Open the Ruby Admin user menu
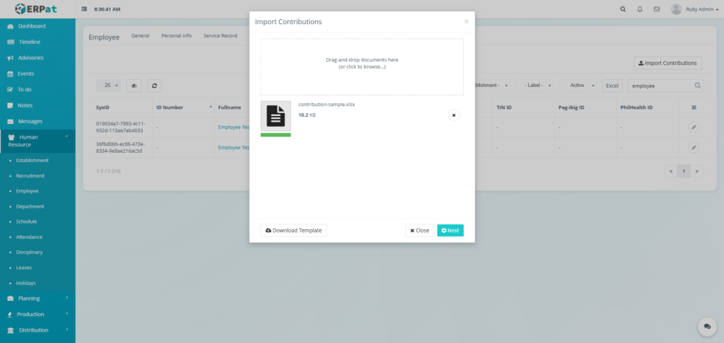This screenshot has height=343, width=724. pyautogui.click(x=694, y=9)
